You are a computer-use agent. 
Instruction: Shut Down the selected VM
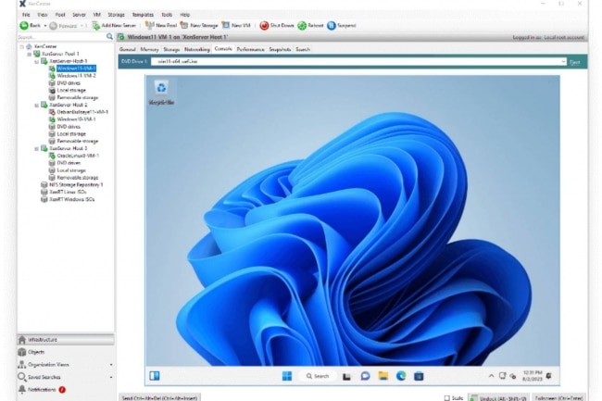(x=277, y=25)
